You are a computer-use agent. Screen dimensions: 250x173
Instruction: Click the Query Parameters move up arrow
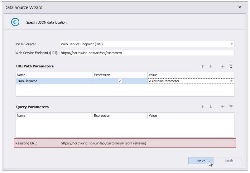tap(203, 107)
